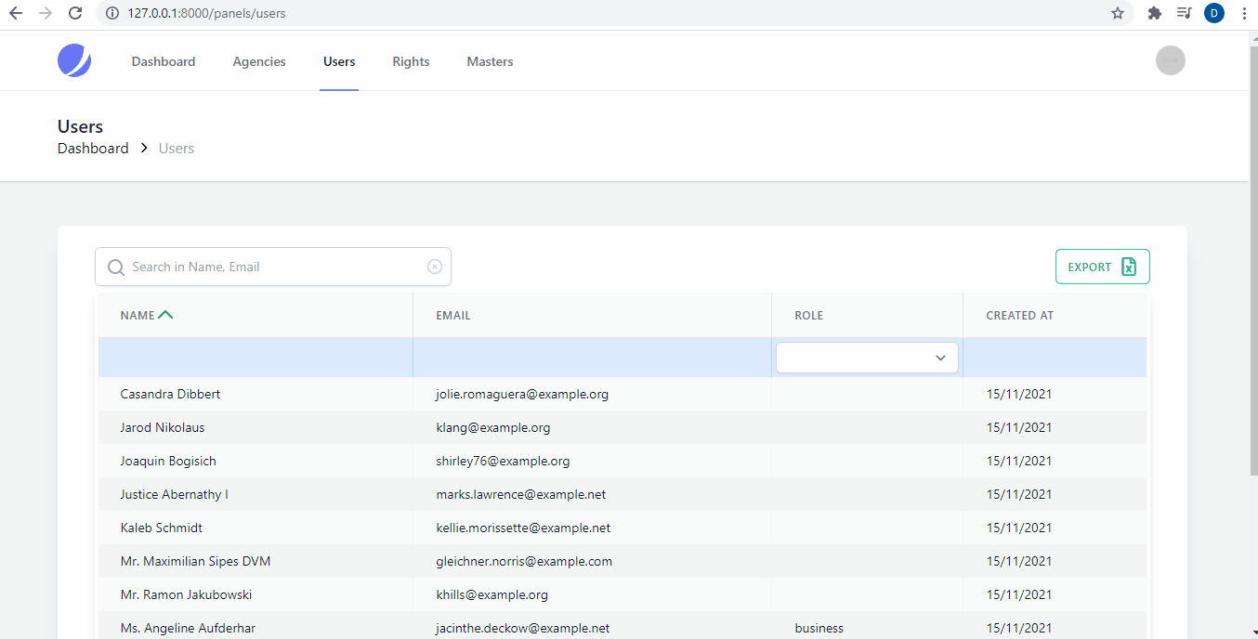
Task: Open the Masters tab
Action: [490, 61]
